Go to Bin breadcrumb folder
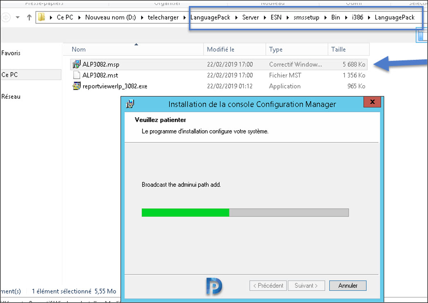This screenshot has height=303, width=428. pyautogui.click(x=335, y=17)
